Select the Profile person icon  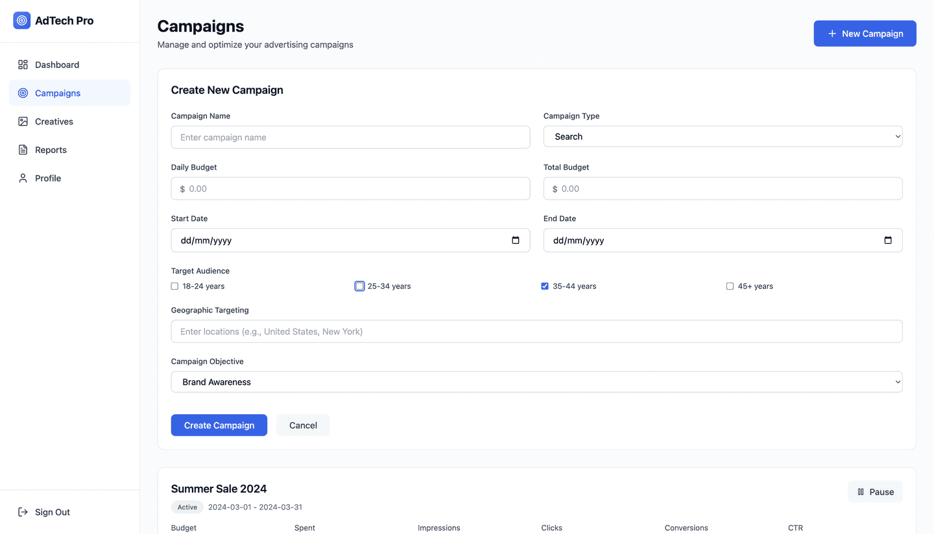21,178
